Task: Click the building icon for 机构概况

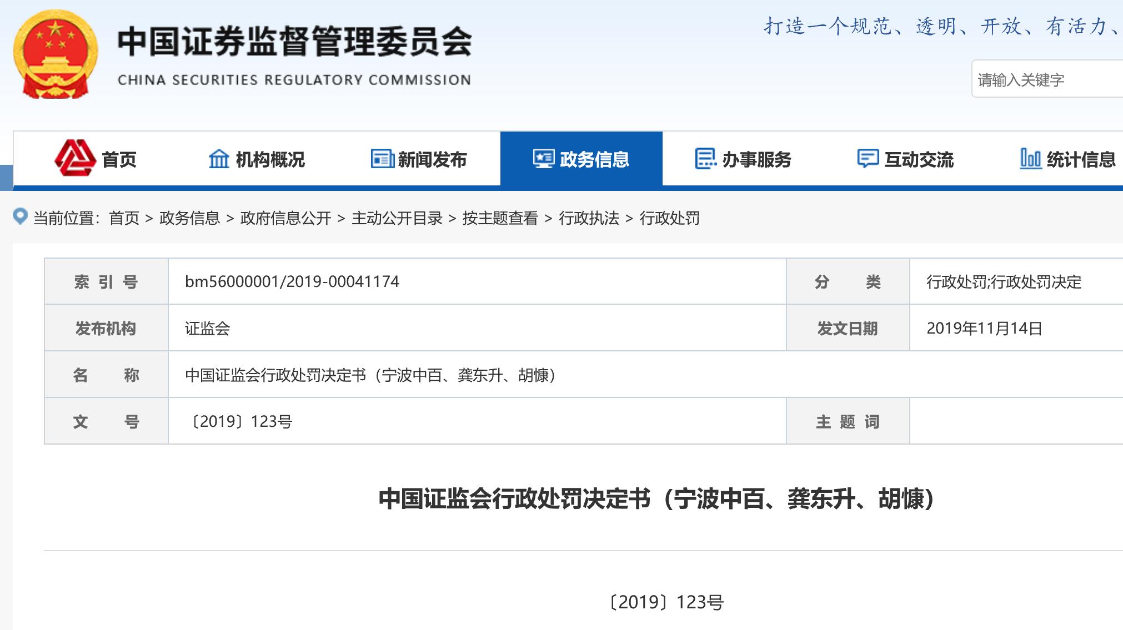Action: pyautogui.click(x=219, y=159)
